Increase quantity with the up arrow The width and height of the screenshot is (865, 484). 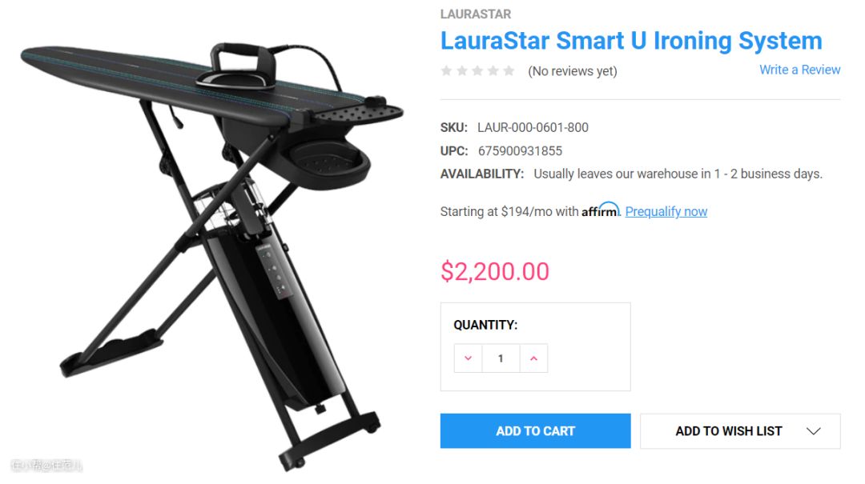click(x=533, y=358)
